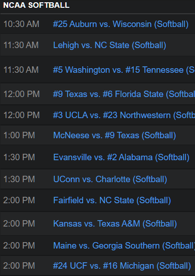Viewport: 195px width, 276px height.
Task: Open UConn vs. Charlotte softball game
Action: point(110,179)
